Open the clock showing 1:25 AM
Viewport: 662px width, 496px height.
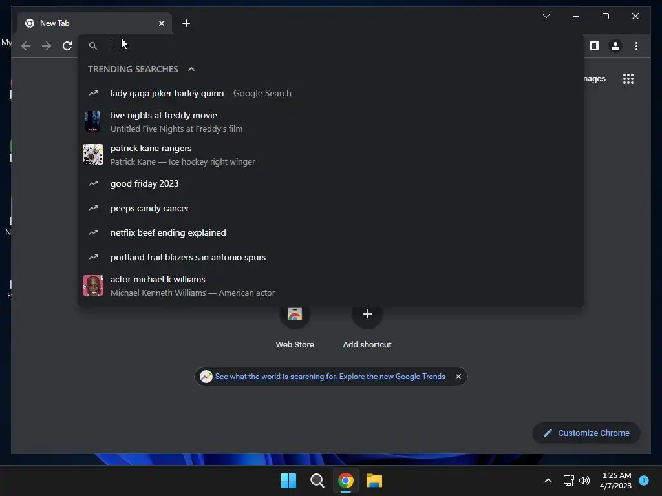click(615, 480)
